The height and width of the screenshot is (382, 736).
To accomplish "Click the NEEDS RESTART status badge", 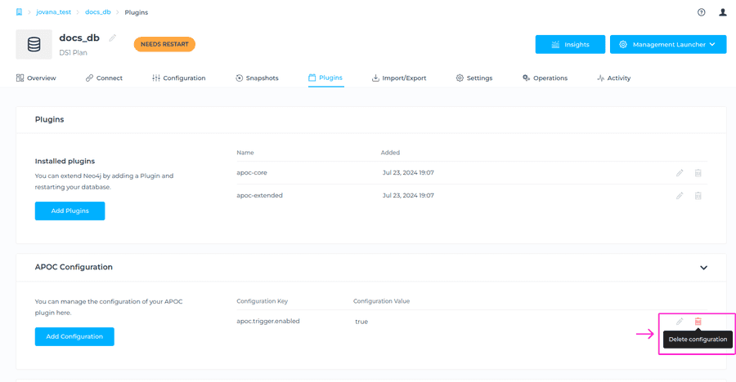I will pyautogui.click(x=164, y=44).
